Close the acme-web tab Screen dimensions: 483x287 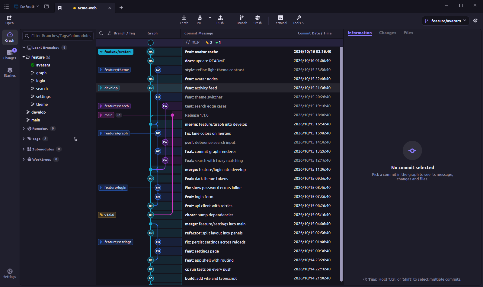(x=110, y=8)
